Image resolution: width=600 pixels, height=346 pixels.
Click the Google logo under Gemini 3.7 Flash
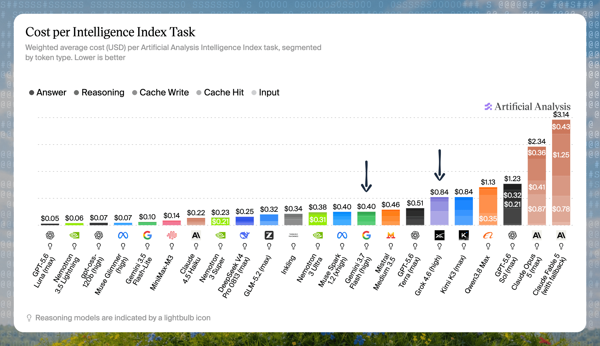tap(366, 235)
